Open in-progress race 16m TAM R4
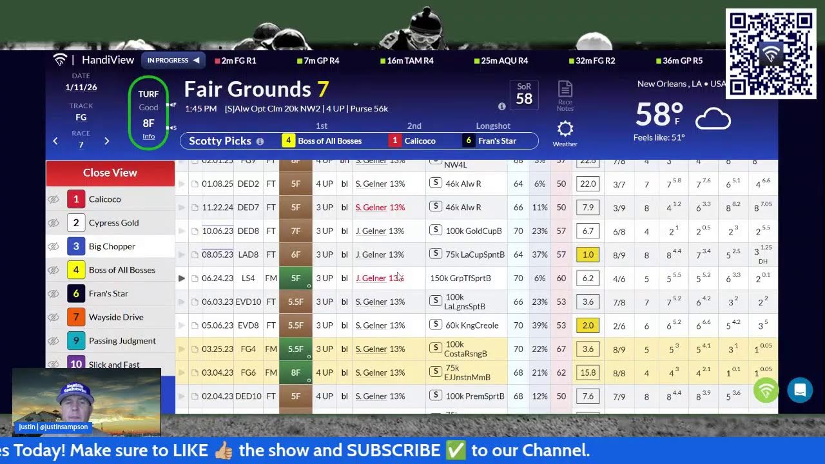Screen dimensions: 825x464 tap(407, 61)
